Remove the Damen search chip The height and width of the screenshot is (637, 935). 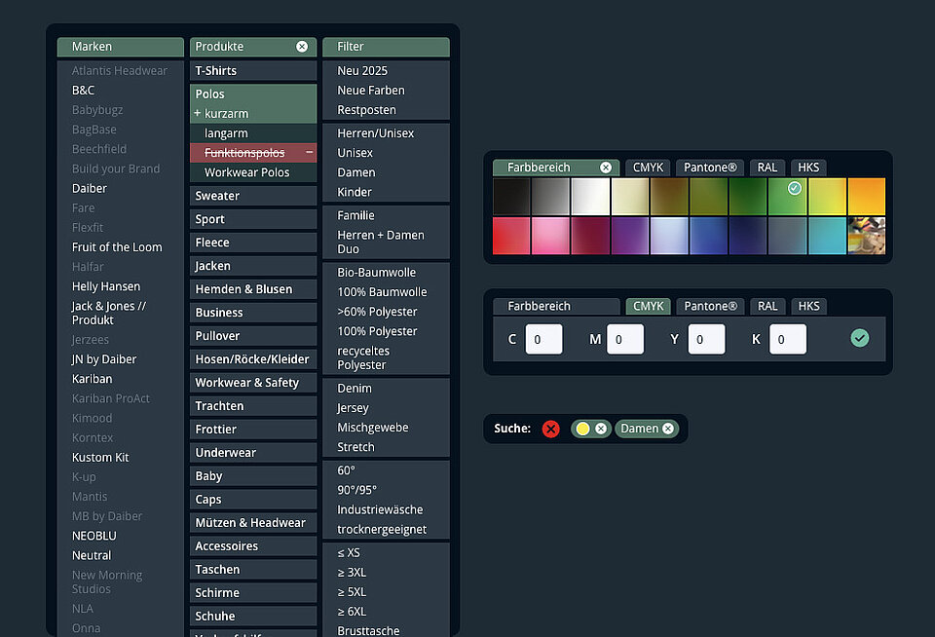coord(668,429)
